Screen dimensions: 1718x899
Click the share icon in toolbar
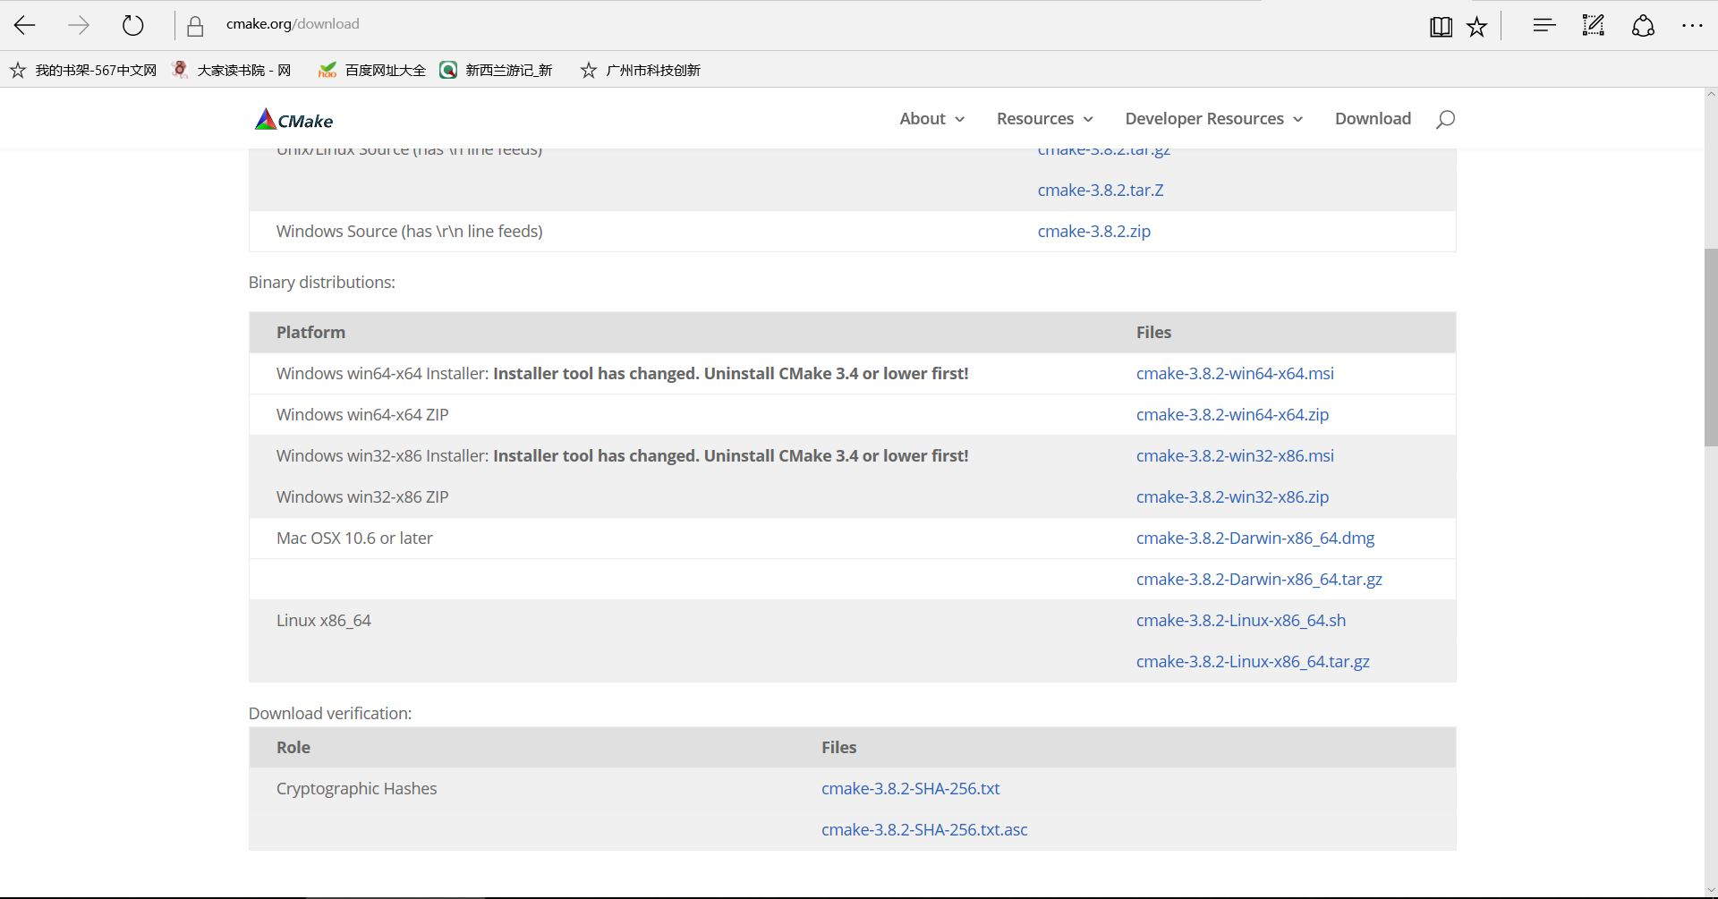(x=1643, y=25)
